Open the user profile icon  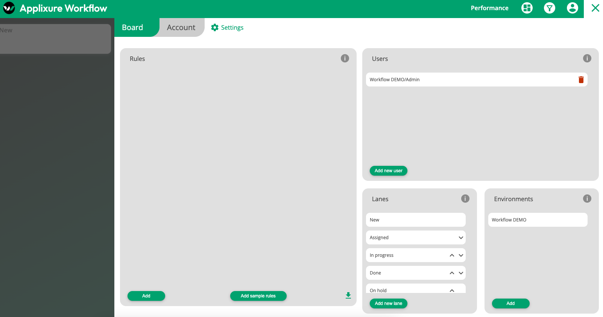[x=573, y=8]
